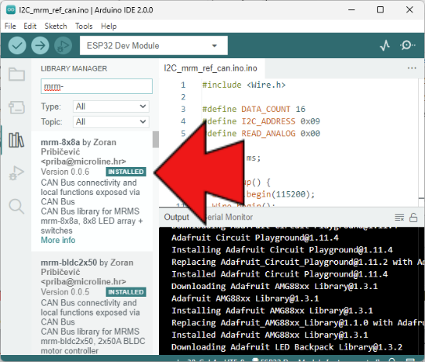This screenshot has width=425, height=362.
Task: Switch to the Serial Monitor tab
Action: point(228,217)
